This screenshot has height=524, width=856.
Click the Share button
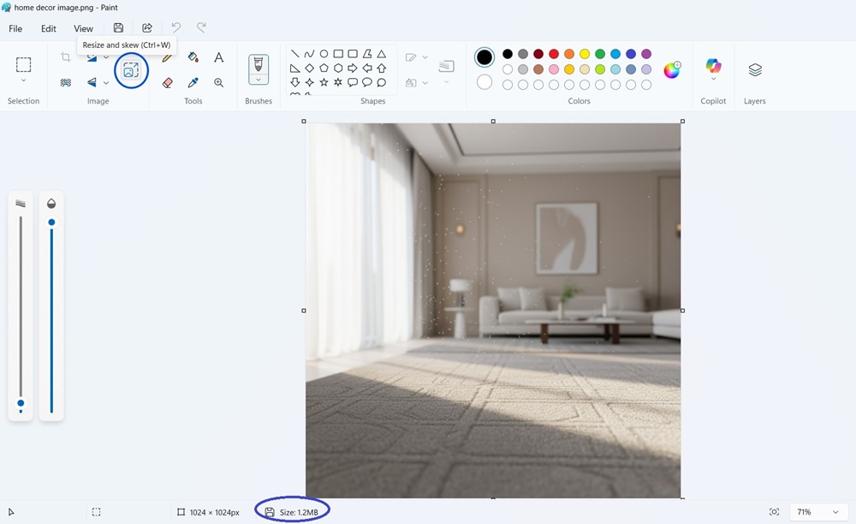(x=147, y=28)
